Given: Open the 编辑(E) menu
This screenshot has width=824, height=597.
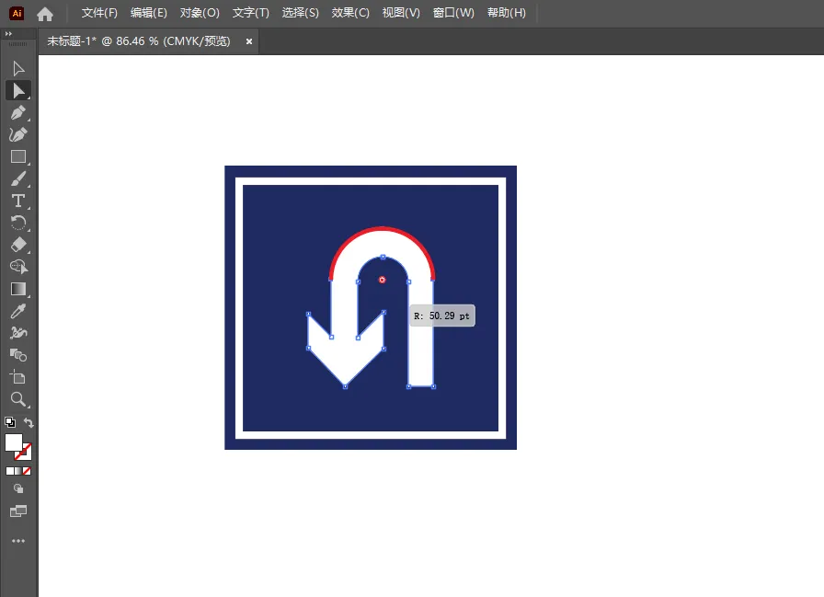Looking at the screenshot, I should pos(149,13).
